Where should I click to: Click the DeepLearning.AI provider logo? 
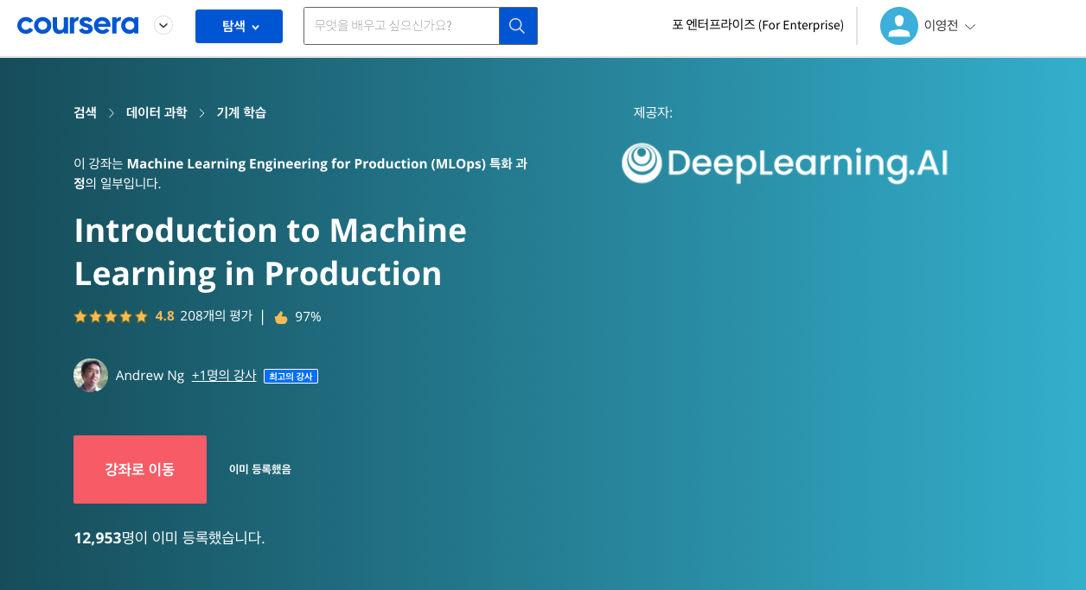[x=784, y=163]
